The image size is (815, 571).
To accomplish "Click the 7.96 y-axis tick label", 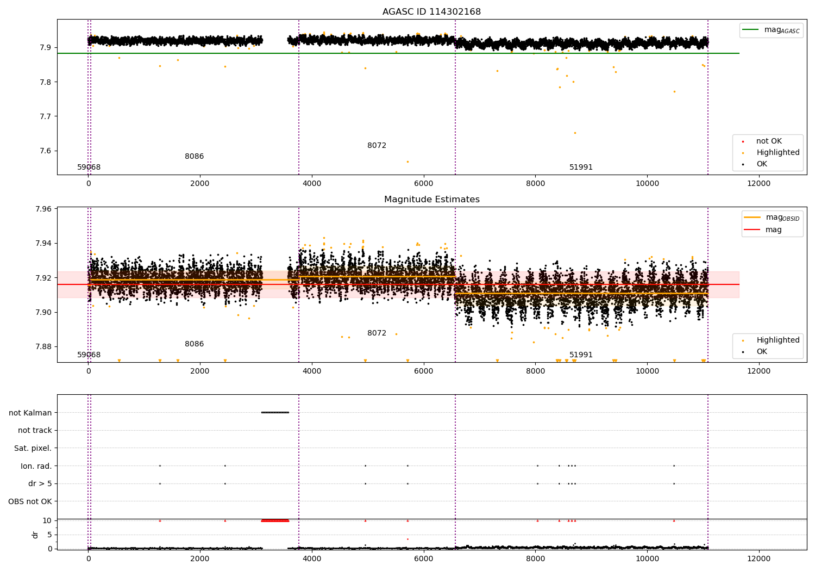I will pyautogui.click(x=43, y=209).
